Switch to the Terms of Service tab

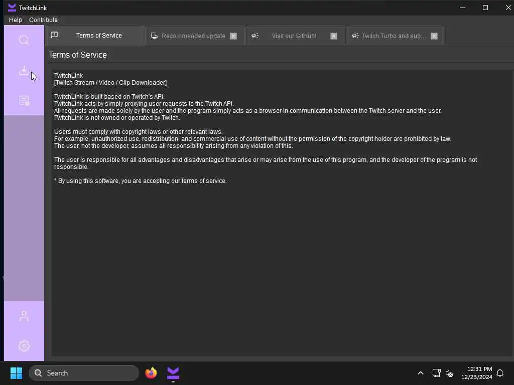[x=94, y=36]
